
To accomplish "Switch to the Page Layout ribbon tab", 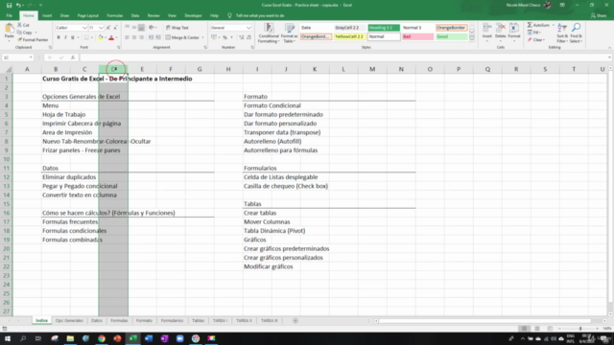I will (87, 15).
